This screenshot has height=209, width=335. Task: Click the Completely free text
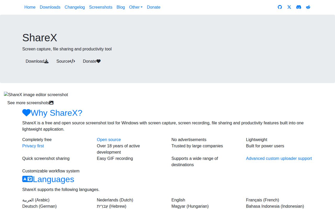[x=37, y=140]
